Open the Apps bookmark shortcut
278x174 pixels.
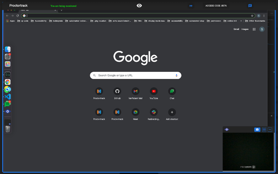[10, 21]
